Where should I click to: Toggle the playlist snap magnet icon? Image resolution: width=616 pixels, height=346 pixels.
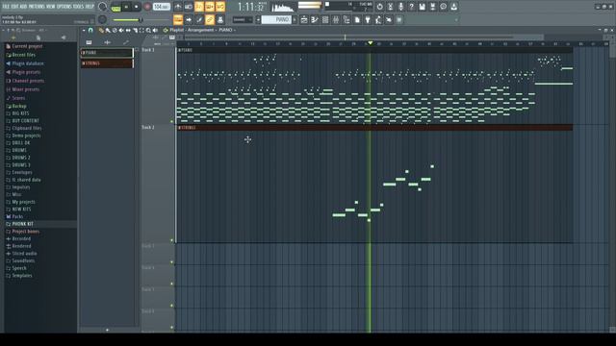coord(90,30)
